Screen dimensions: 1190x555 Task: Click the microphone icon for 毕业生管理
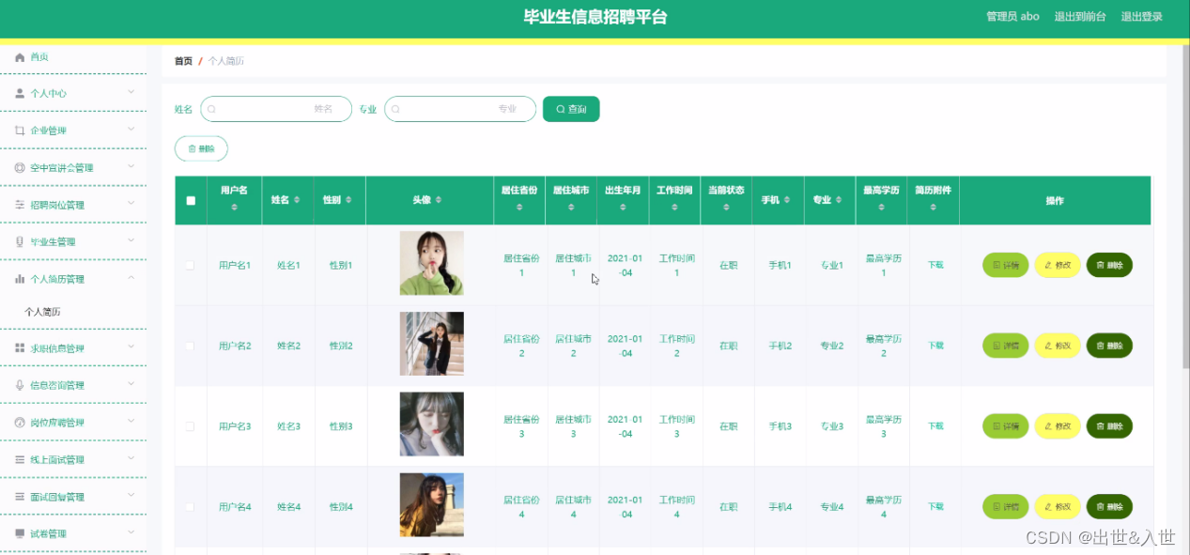(20, 241)
